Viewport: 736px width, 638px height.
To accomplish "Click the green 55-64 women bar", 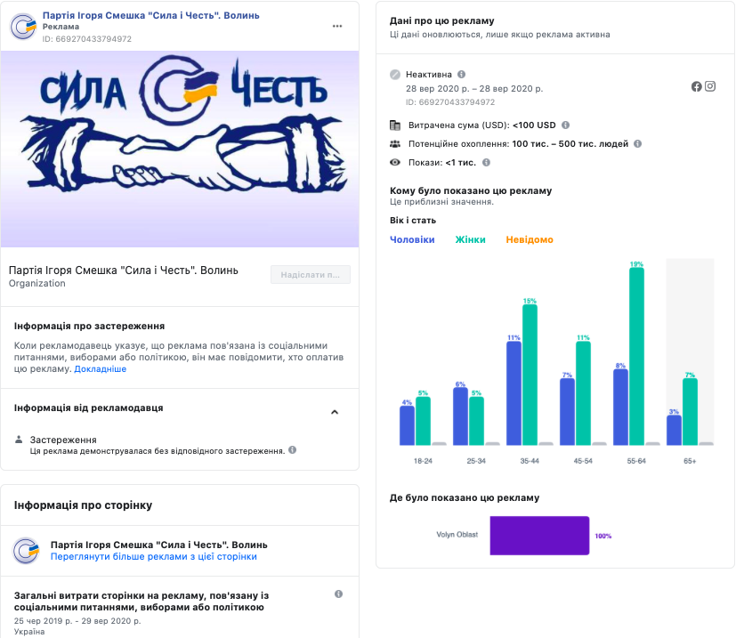I will coord(636,356).
